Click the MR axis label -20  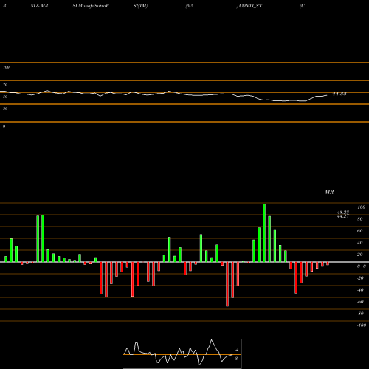point(360,278)
